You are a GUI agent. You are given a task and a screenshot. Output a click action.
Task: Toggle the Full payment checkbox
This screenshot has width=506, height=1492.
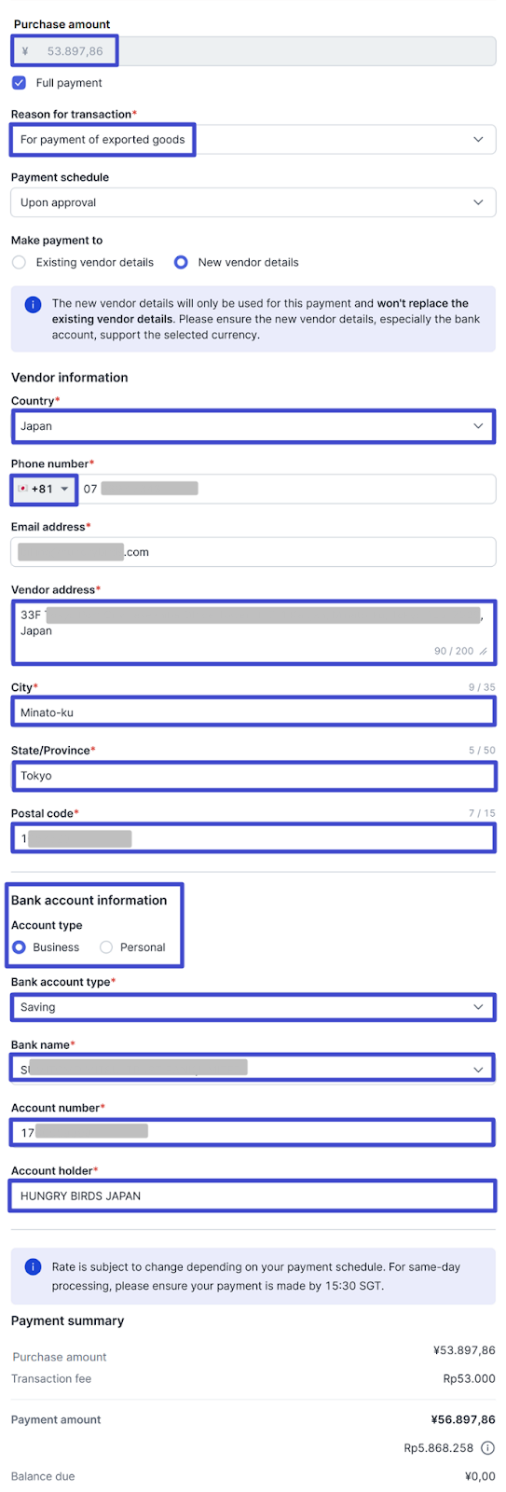[x=19, y=83]
